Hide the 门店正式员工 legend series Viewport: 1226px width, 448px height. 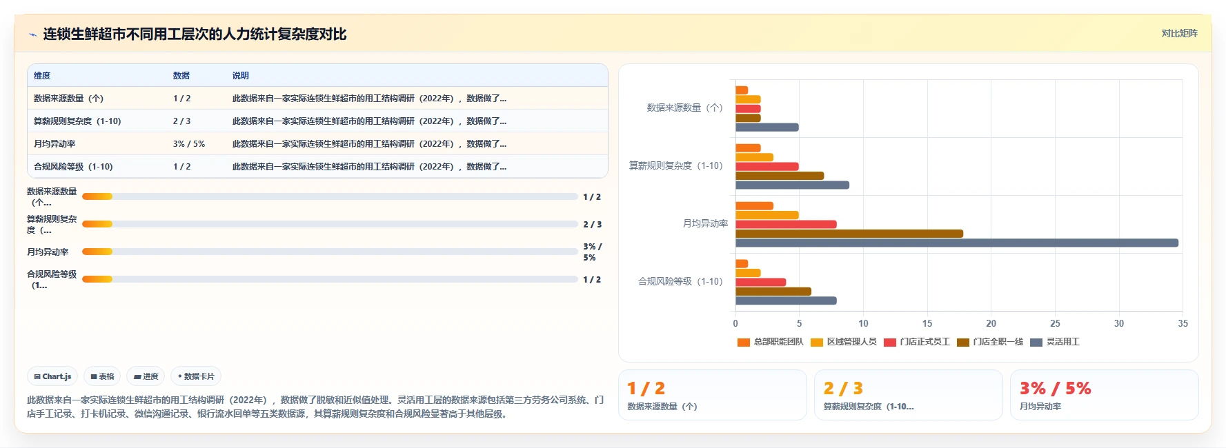[916, 343]
